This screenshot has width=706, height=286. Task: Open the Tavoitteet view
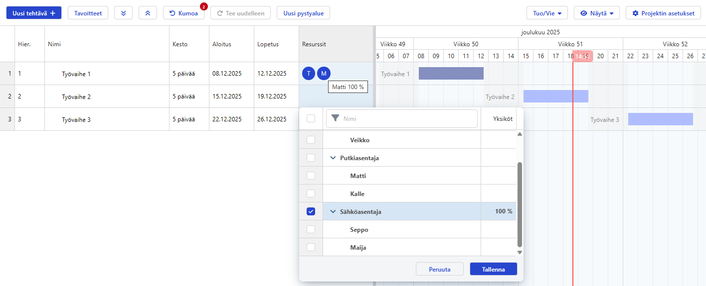click(x=88, y=13)
